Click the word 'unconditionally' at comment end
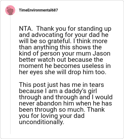124x139 pixels. (x=41, y=122)
